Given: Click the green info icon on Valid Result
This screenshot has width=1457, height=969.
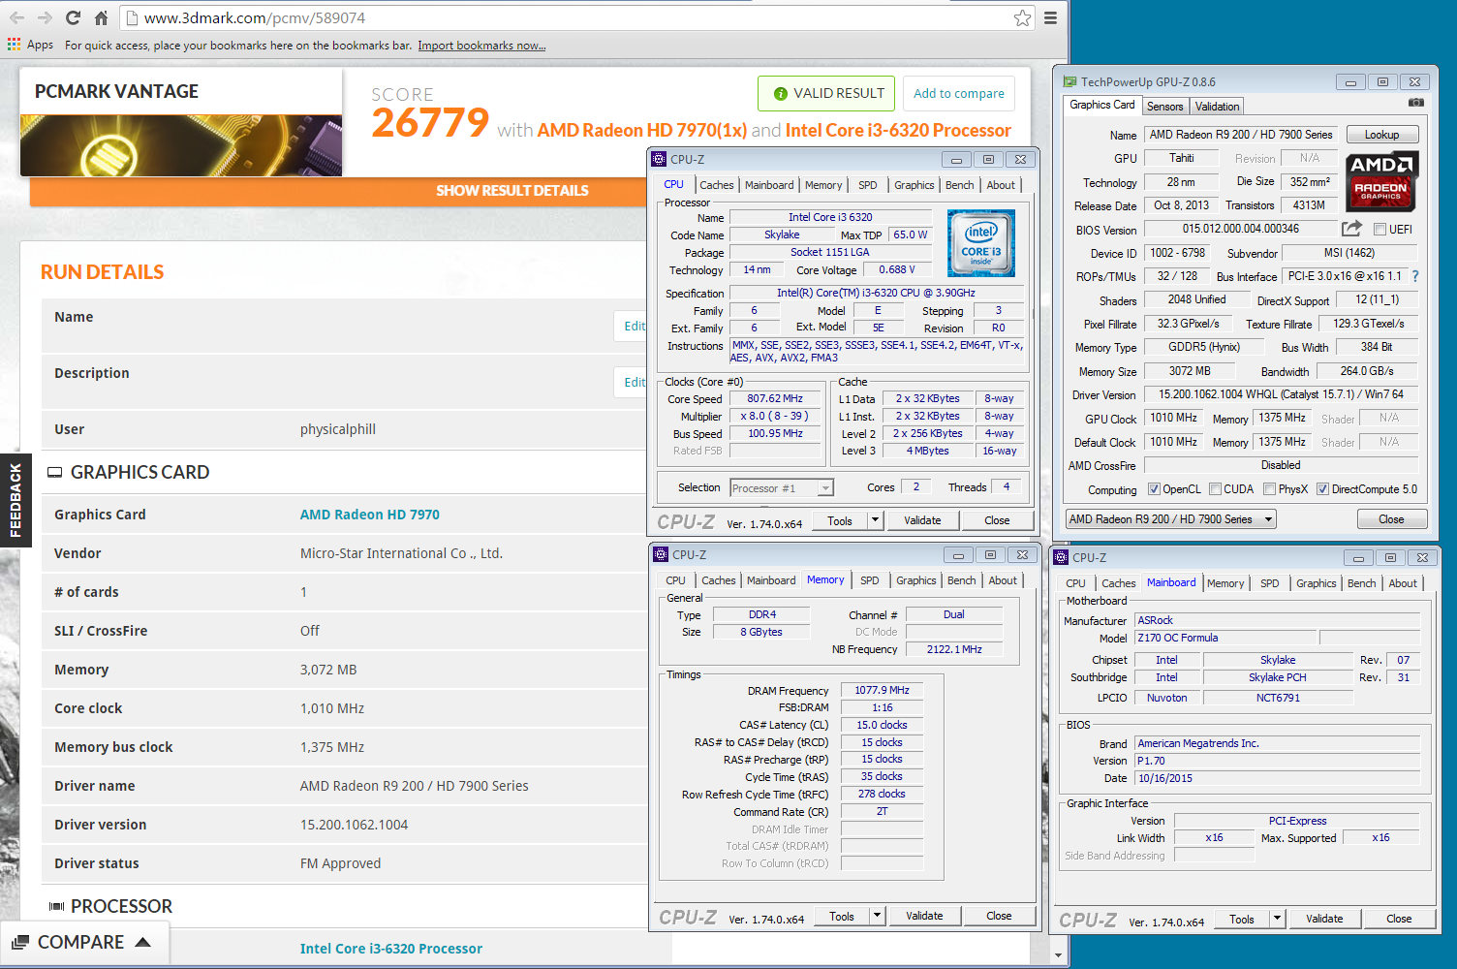Looking at the screenshot, I should [x=780, y=94].
